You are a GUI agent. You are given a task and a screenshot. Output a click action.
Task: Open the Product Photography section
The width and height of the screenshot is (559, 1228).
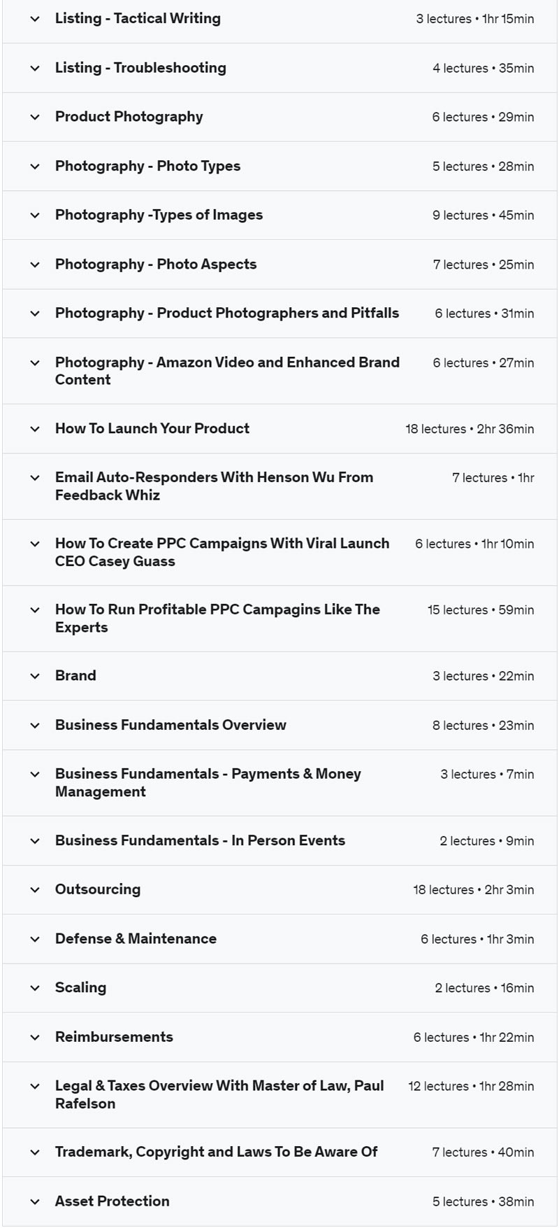coord(129,117)
